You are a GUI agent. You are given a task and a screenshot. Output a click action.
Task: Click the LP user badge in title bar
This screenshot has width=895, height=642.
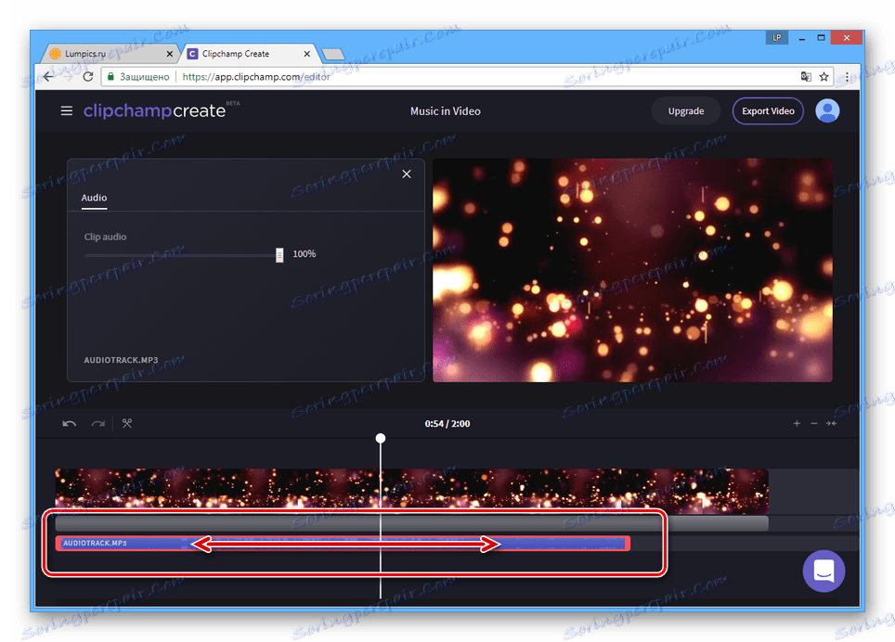coord(777,38)
